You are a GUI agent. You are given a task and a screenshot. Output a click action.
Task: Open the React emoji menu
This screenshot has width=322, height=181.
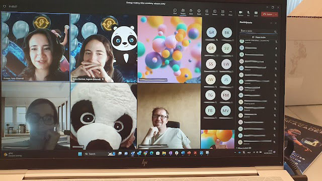click(x=199, y=12)
